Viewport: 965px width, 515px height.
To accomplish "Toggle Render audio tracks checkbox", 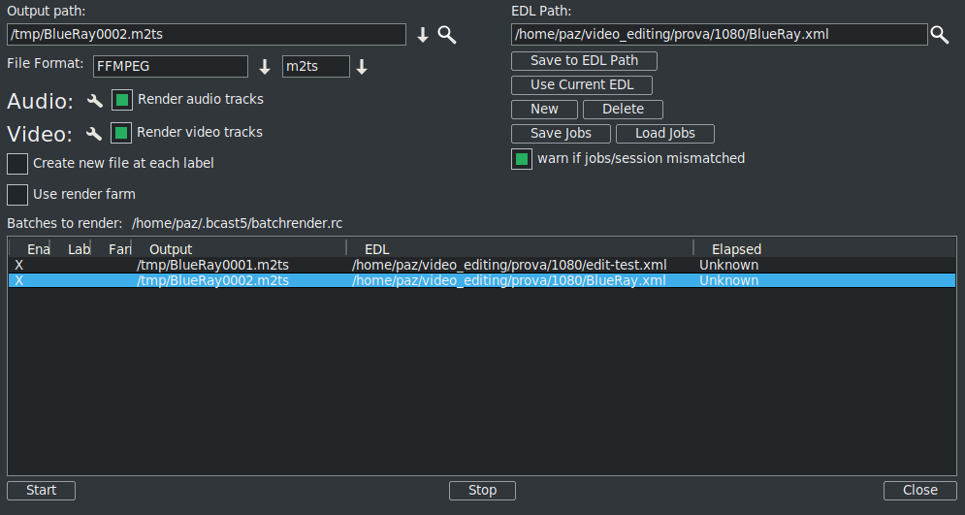I will coord(122,100).
